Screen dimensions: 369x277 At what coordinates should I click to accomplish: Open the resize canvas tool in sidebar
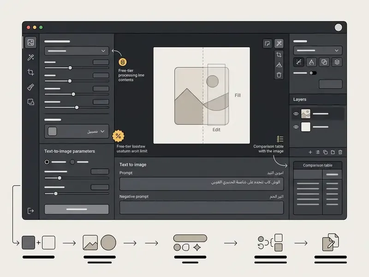point(31,102)
